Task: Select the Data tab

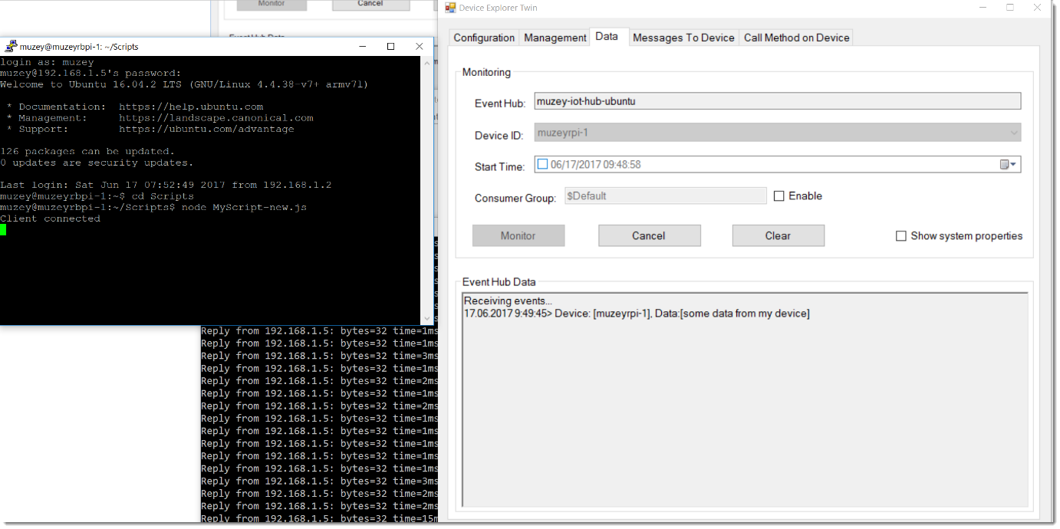Action: (x=607, y=36)
